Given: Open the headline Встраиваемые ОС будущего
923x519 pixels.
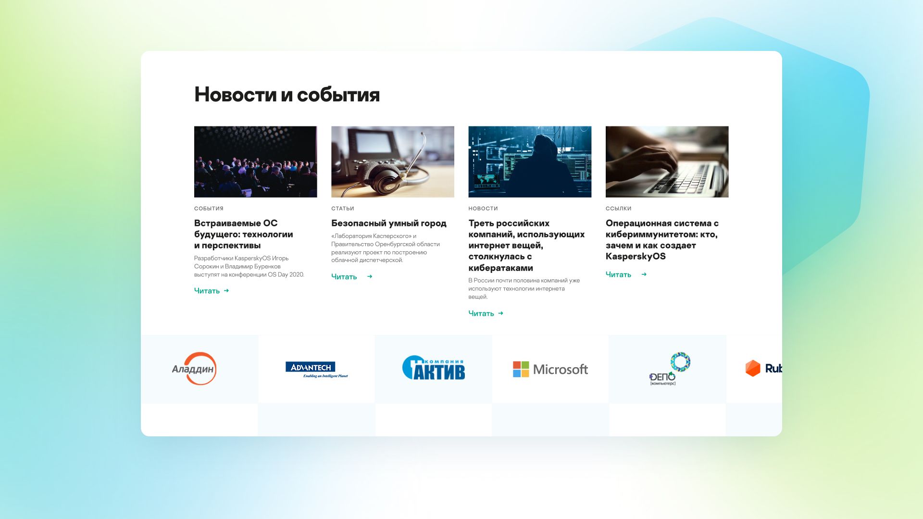Looking at the screenshot, I should [x=244, y=234].
